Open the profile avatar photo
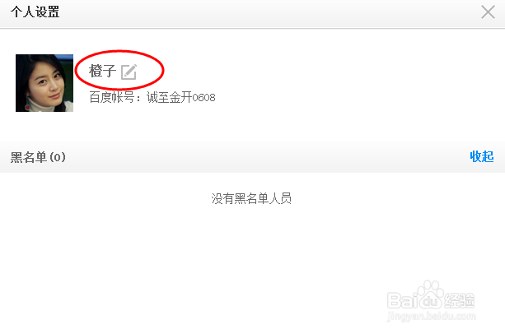This screenshot has width=505, height=334. tap(44, 83)
